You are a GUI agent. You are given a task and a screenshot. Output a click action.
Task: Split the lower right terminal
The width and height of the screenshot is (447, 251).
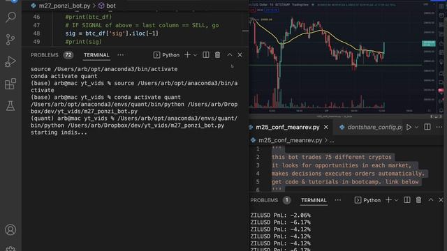pos(407,200)
